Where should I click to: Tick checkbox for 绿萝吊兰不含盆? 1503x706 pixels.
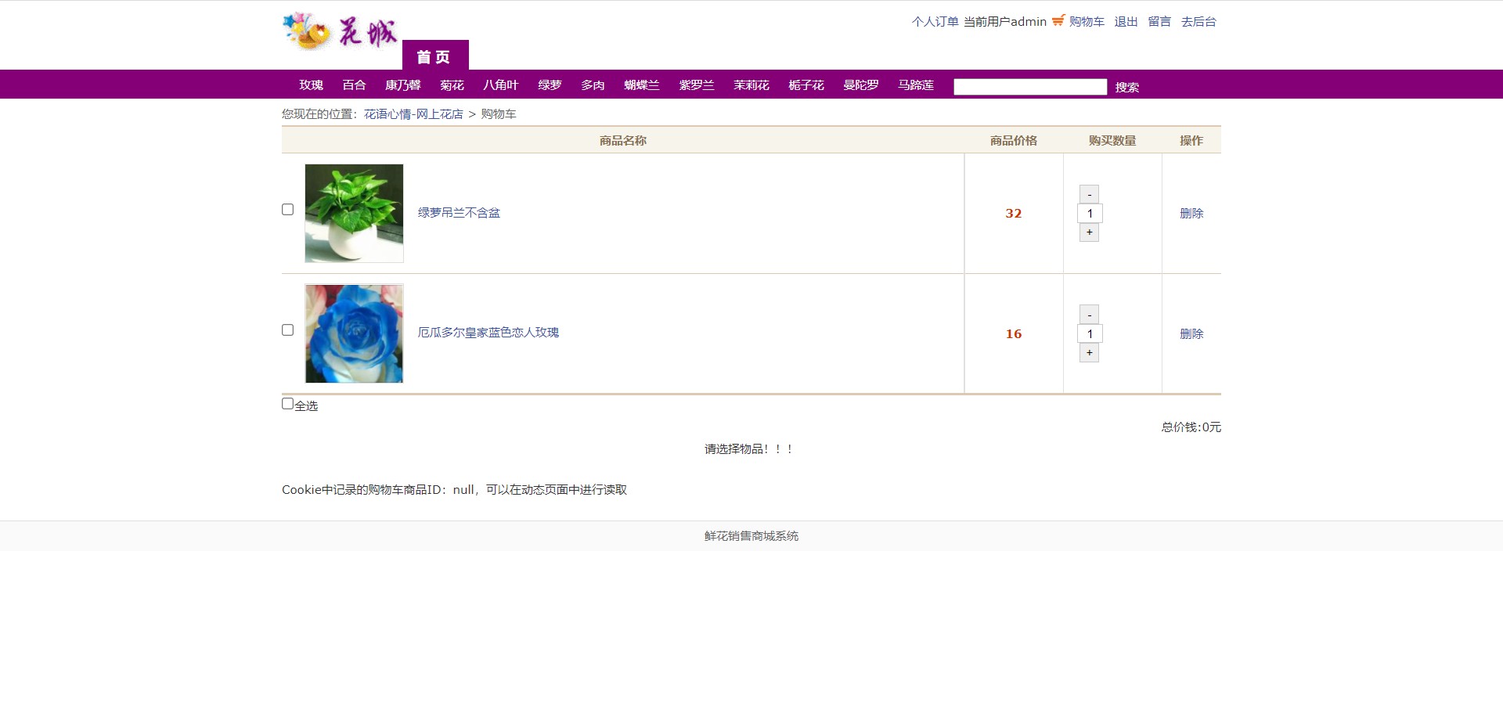(x=287, y=210)
